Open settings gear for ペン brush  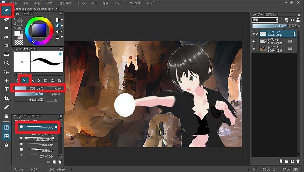(56, 127)
